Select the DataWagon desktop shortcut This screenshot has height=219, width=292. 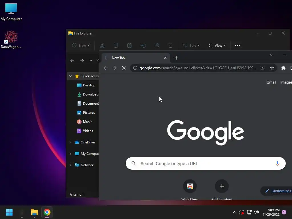(11, 39)
